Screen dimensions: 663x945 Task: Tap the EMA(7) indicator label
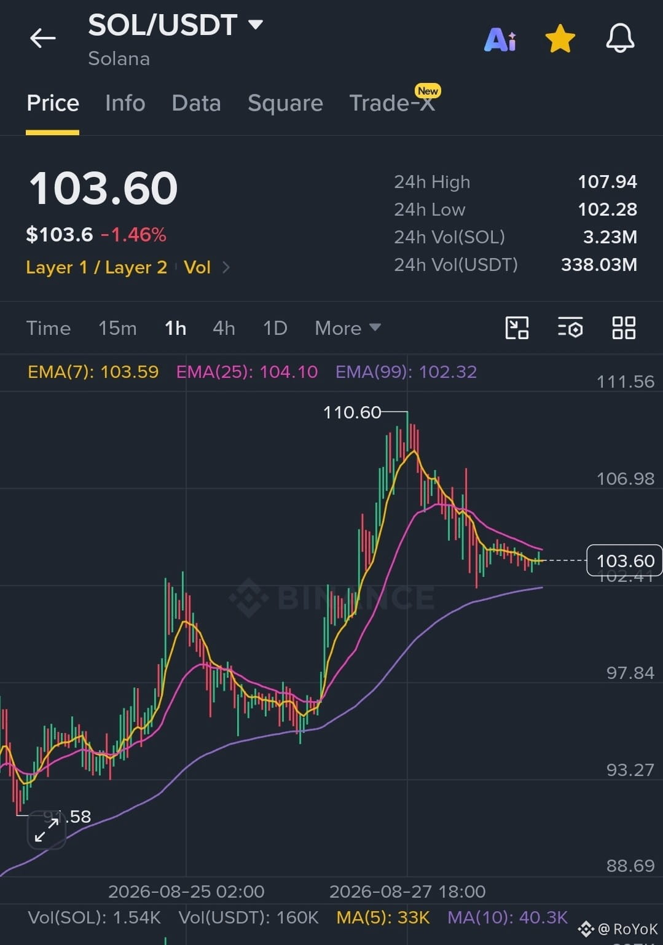click(93, 372)
